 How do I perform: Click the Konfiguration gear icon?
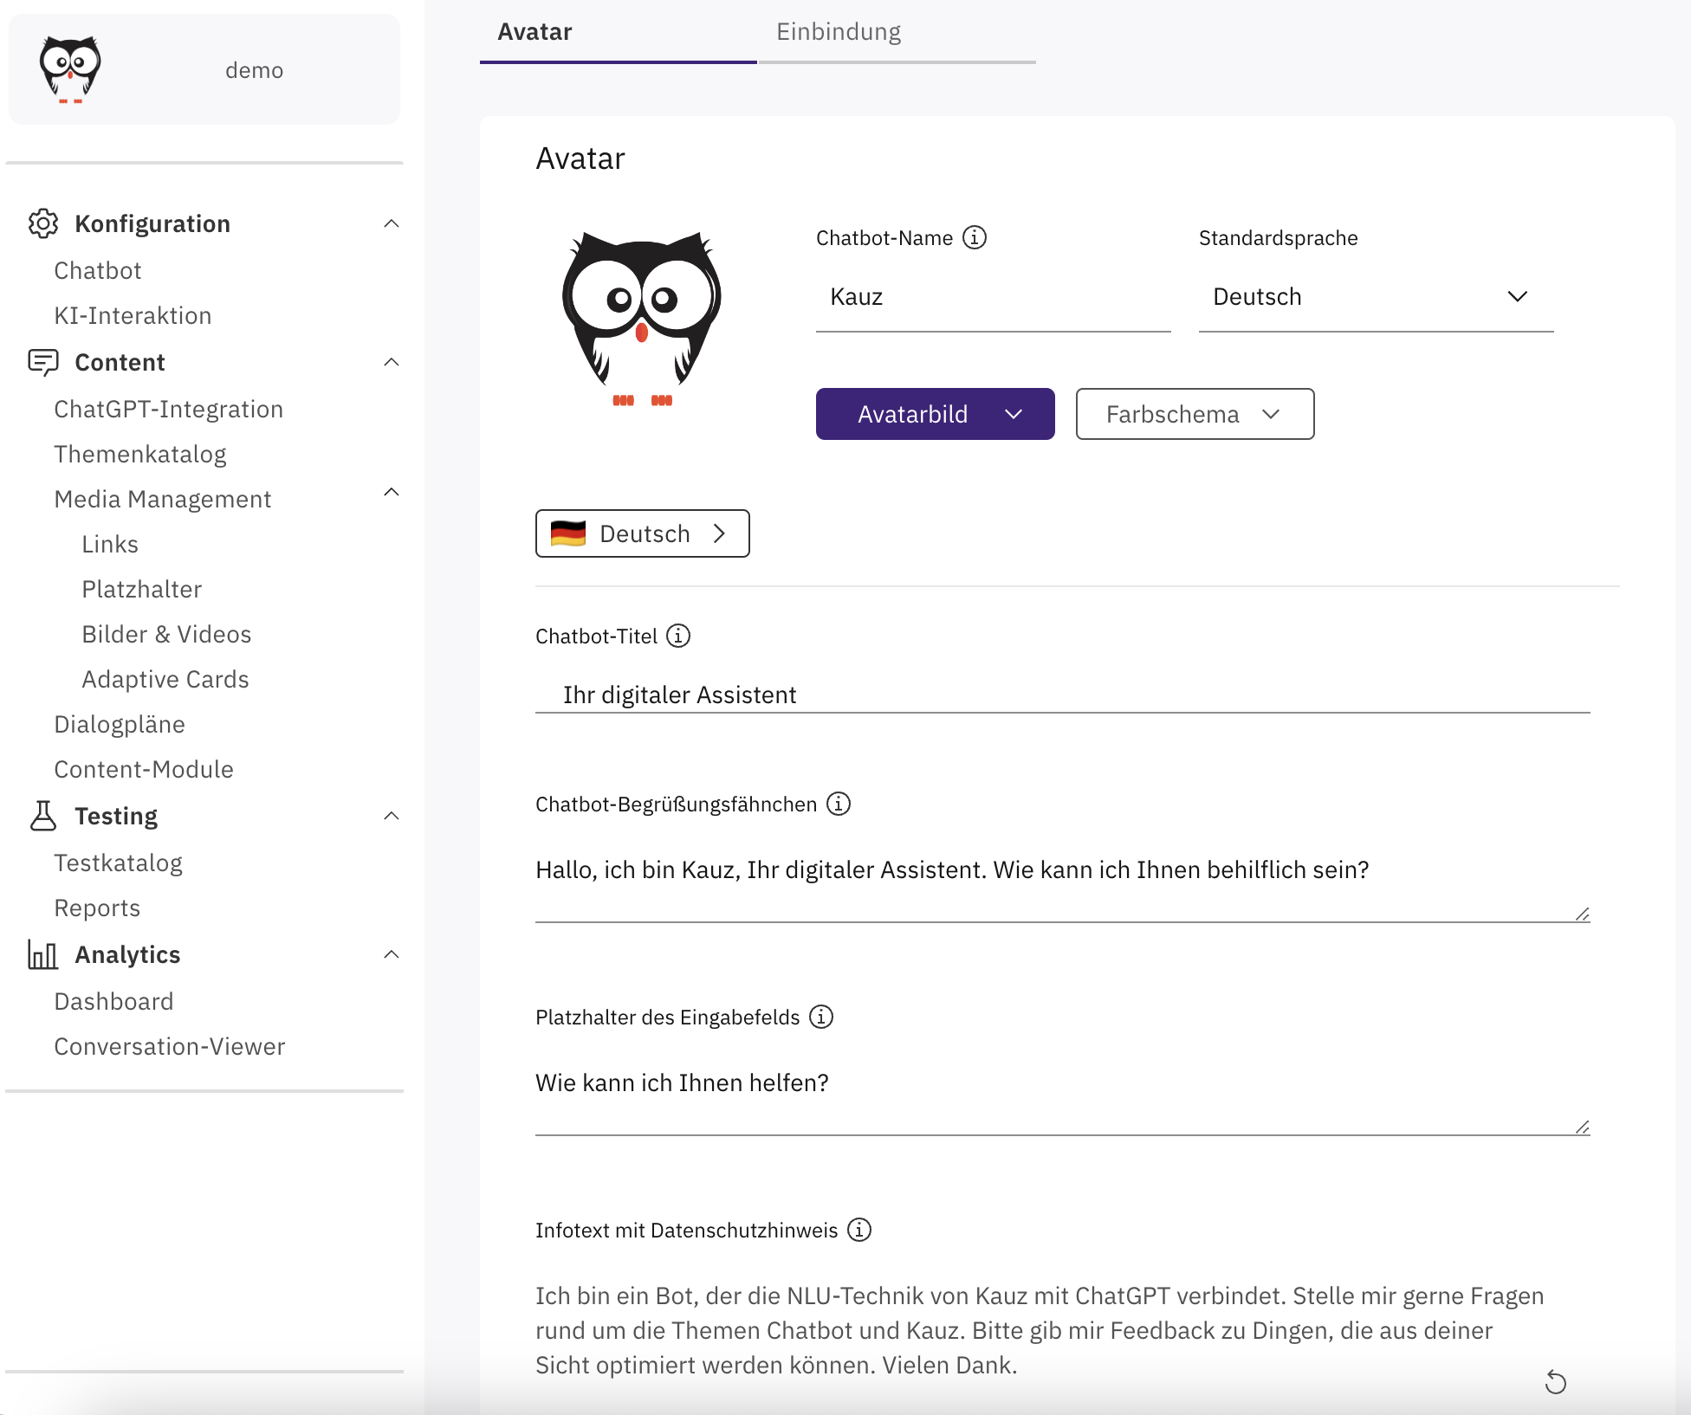pyautogui.click(x=43, y=223)
